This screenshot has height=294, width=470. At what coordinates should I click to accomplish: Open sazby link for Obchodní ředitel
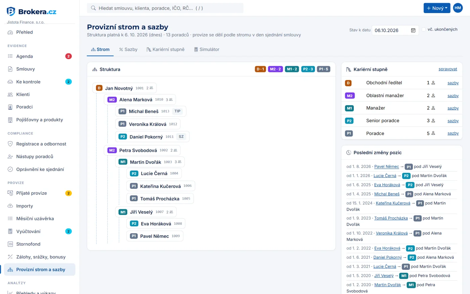pos(453,83)
